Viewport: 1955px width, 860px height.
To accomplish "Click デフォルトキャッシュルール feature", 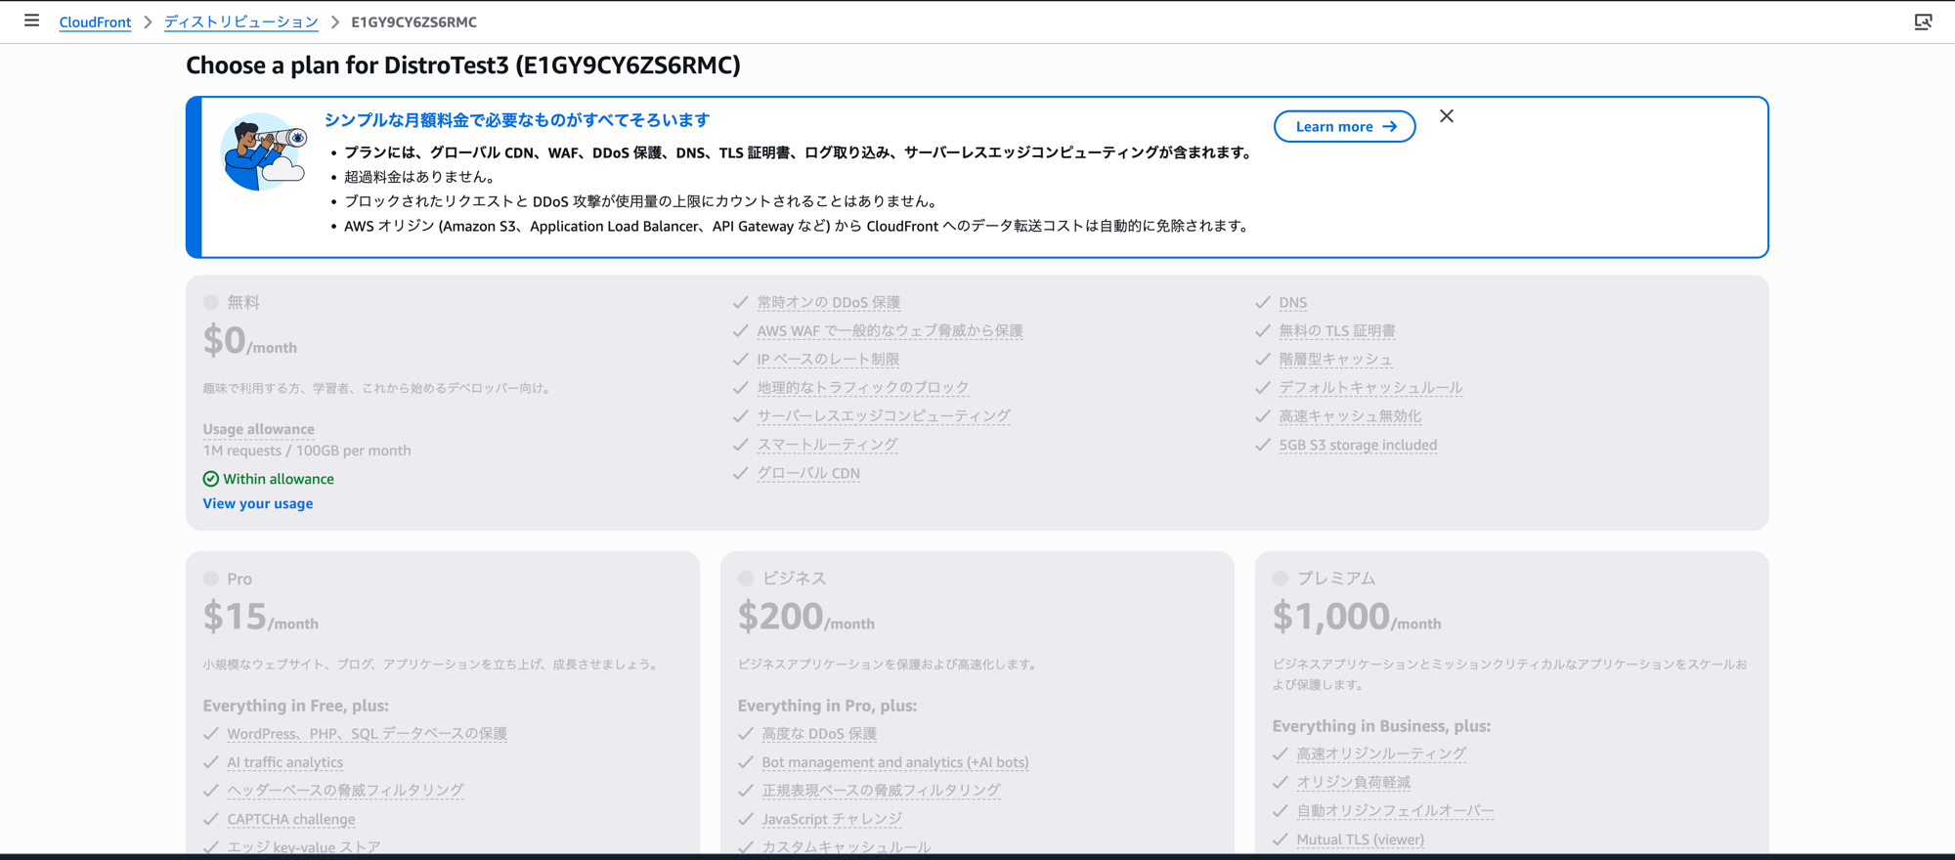I will click(x=1370, y=388).
